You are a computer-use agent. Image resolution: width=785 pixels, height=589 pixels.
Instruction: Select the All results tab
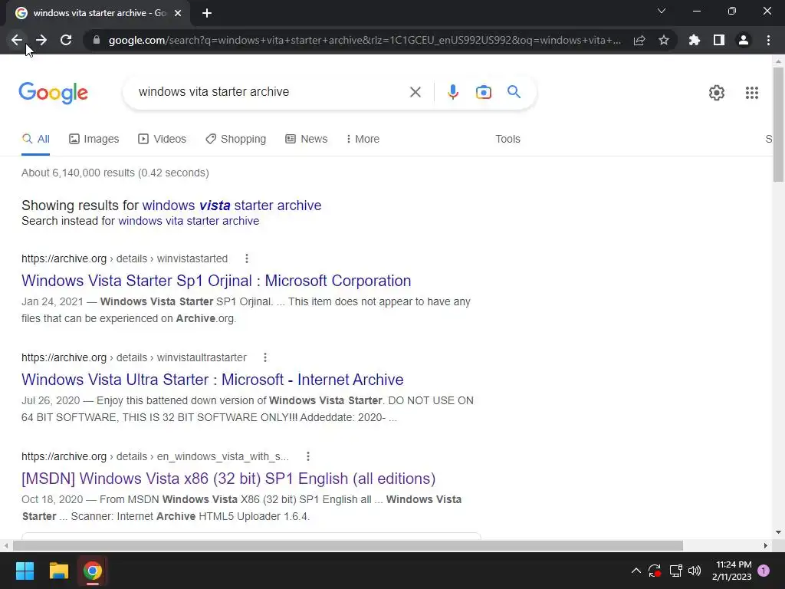35,140
